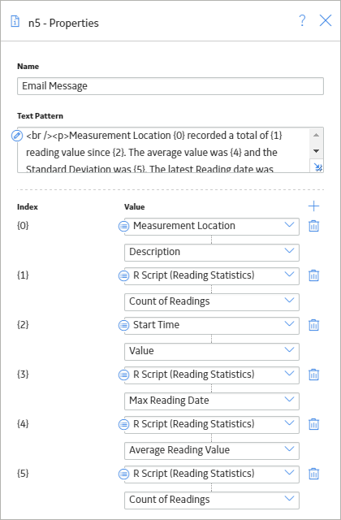Image resolution: width=341 pixels, height=520 pixels.
Task: Click the Text Pattern scroll up arrow
Action: click(x=316, y=135)
